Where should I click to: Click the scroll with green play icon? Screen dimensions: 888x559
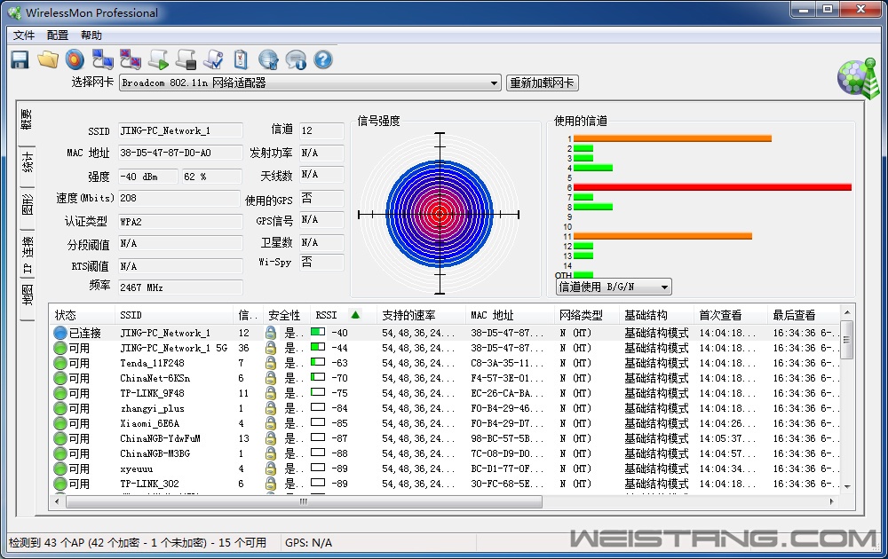click(159, 59)
